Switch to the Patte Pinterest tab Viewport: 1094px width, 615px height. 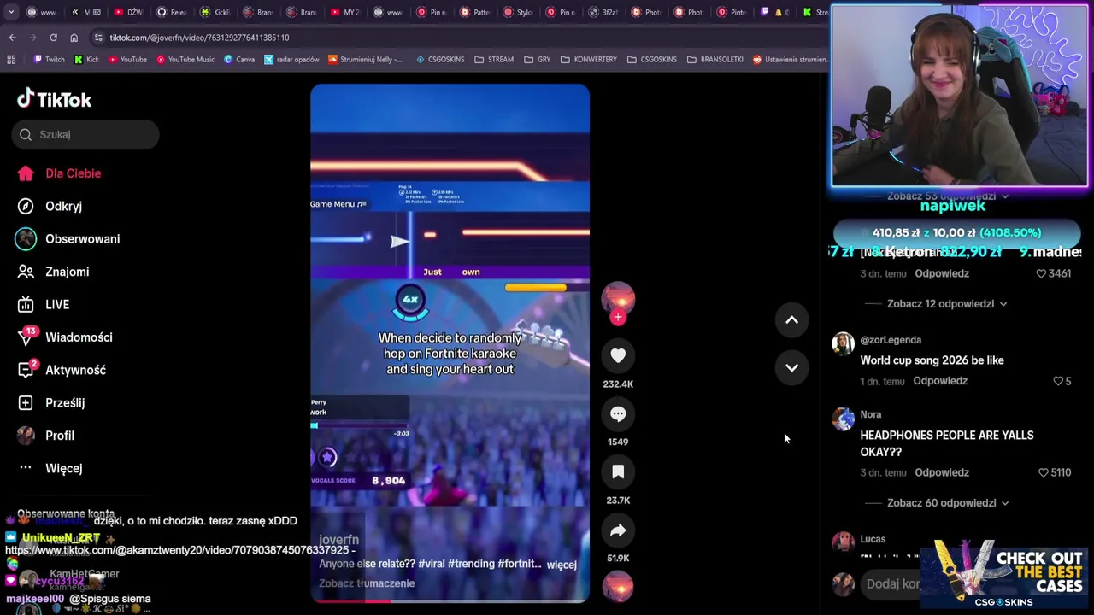[x=475, y=12]
